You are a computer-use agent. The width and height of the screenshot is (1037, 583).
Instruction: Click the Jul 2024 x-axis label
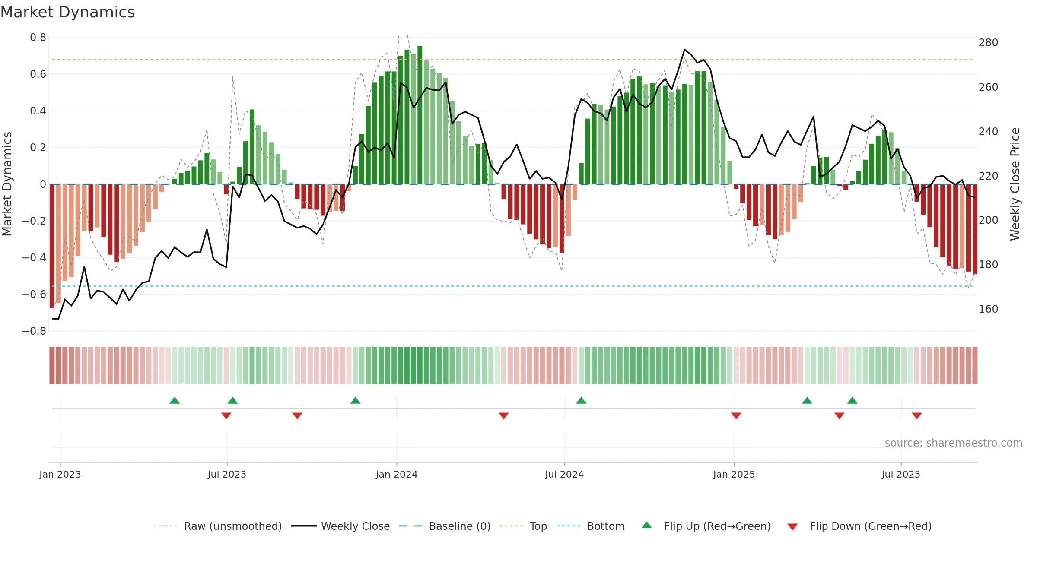coord(564,474)
